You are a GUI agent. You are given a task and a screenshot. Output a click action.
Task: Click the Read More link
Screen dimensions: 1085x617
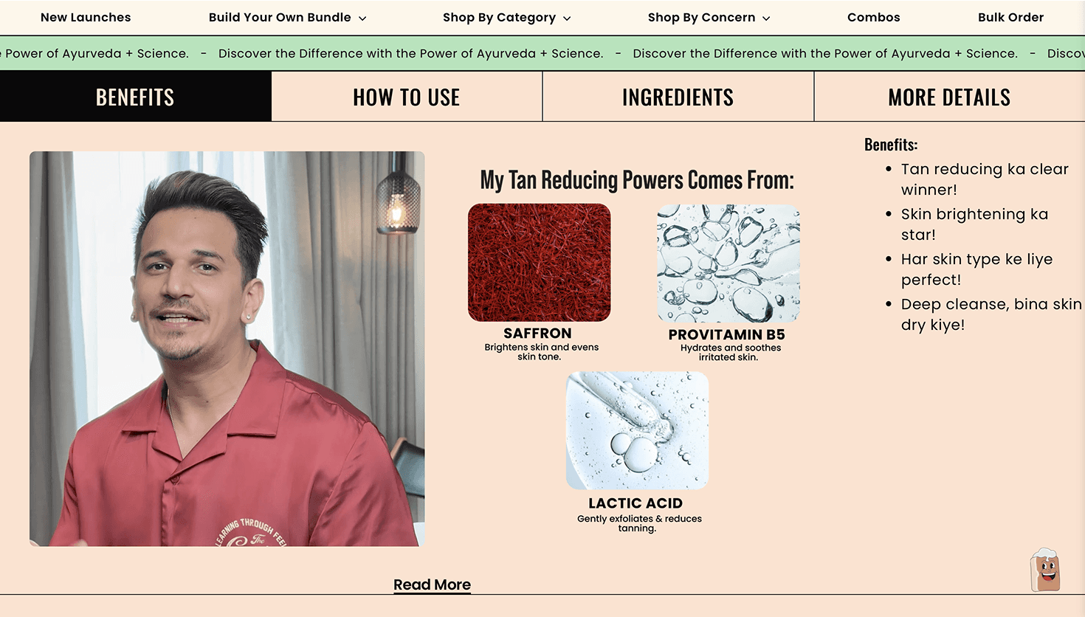pyautogui.click(x=432, y=585)
